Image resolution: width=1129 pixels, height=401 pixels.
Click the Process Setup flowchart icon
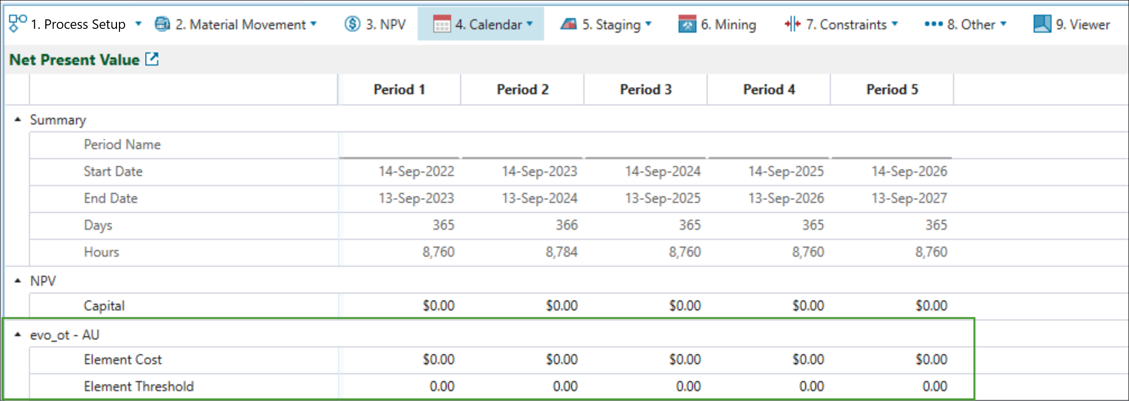[18, 23]
